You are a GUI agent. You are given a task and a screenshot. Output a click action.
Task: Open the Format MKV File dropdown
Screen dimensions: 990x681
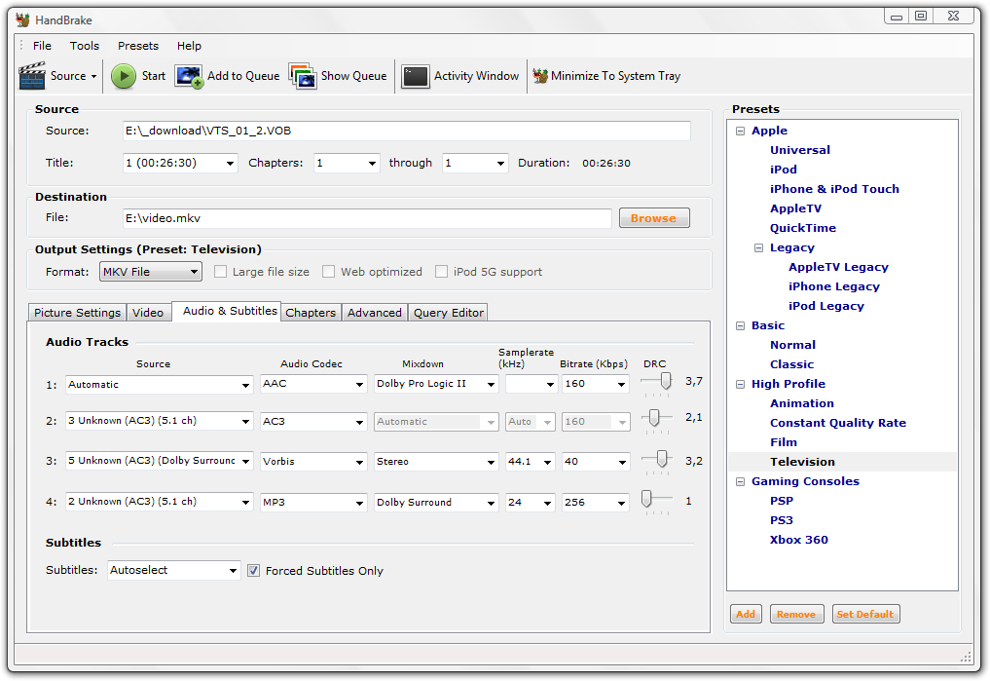click(151, 272)
